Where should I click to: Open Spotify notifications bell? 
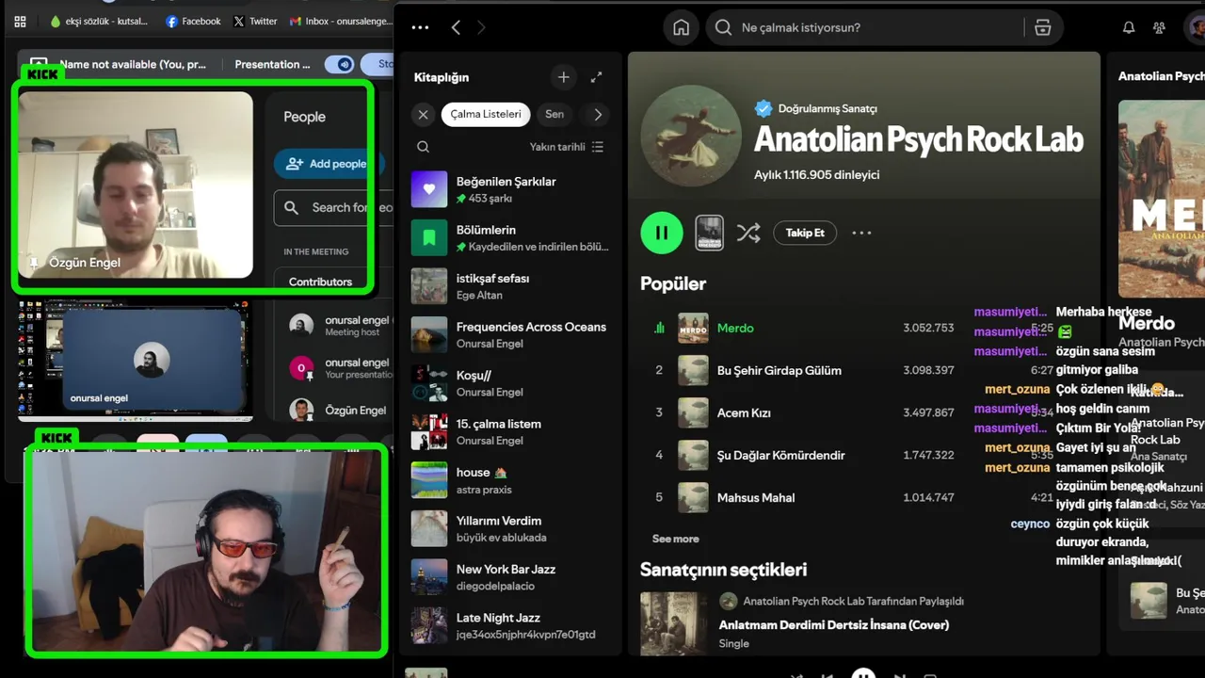point(1129,27)
